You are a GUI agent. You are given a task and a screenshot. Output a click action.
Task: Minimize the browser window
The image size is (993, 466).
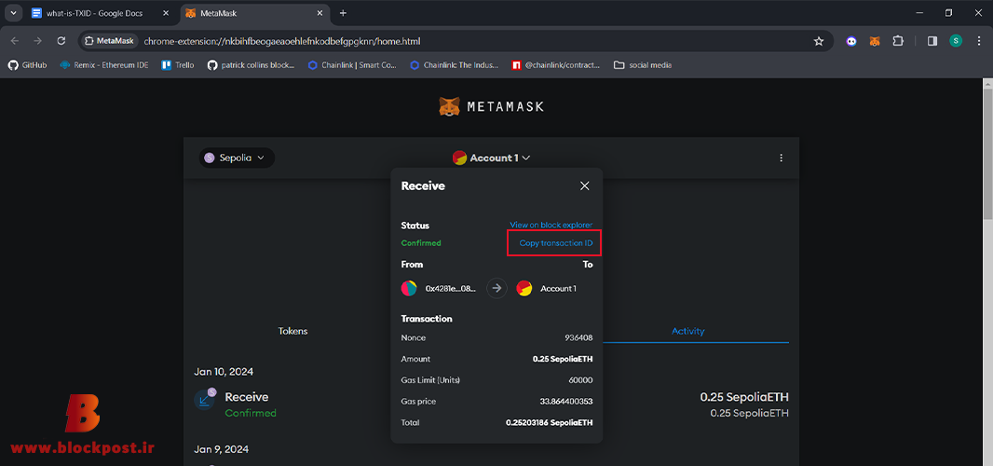click(x=919, y=13)
